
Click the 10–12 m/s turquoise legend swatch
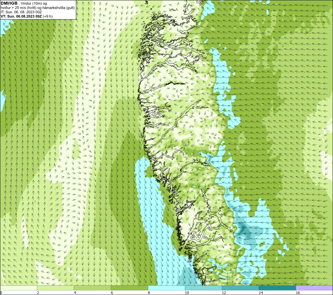click(203, 288)
